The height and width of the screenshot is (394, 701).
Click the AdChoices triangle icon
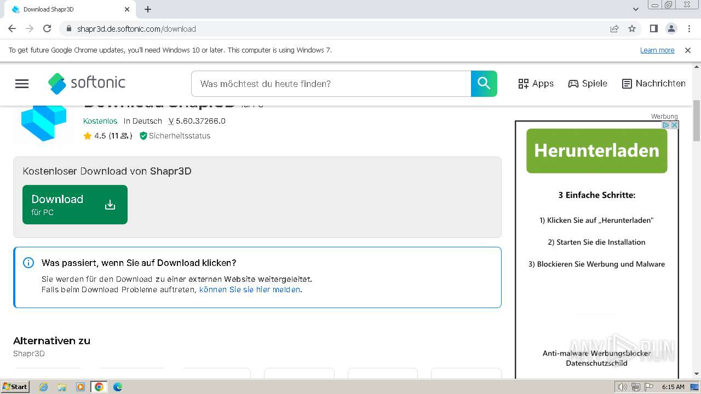666,125
